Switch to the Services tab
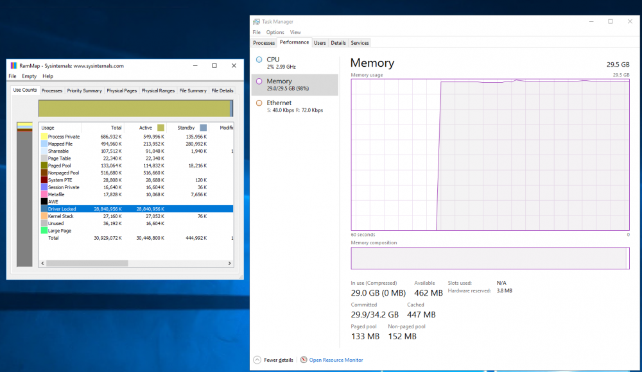Viewport: 642px width, 372px height. 360,43
